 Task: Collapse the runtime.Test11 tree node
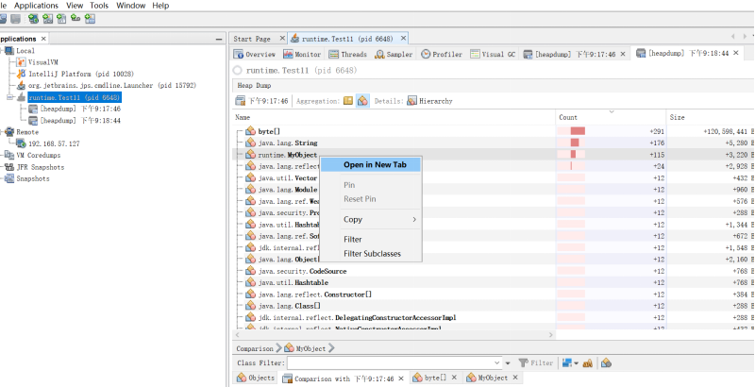pyautogui.click(x=10, y=97)
